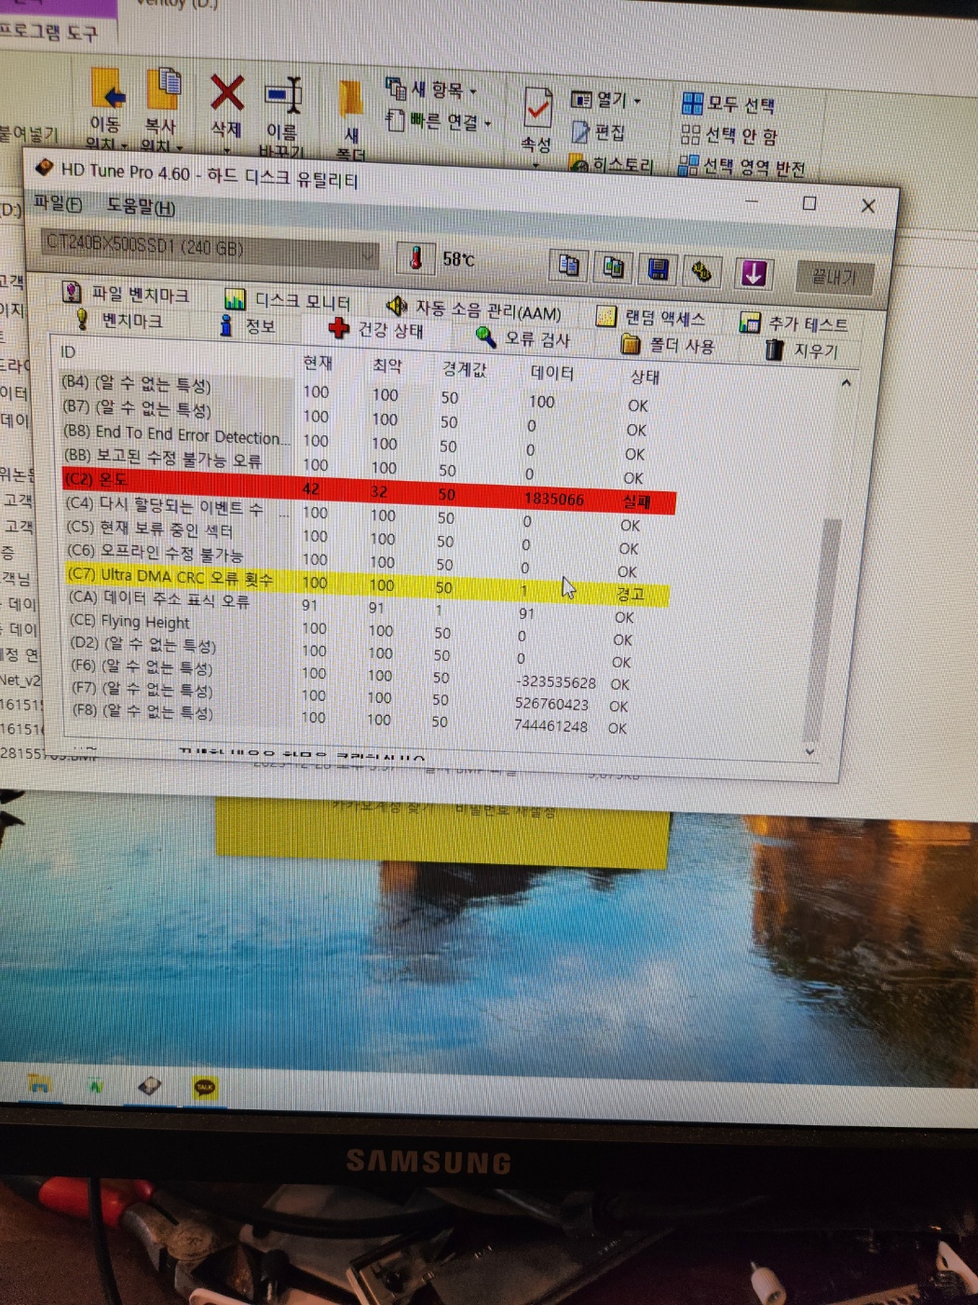Click the 경계값 column header

(464, 369)
